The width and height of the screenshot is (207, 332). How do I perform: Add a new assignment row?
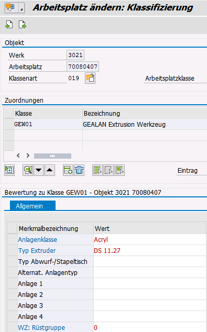(68, 170)
